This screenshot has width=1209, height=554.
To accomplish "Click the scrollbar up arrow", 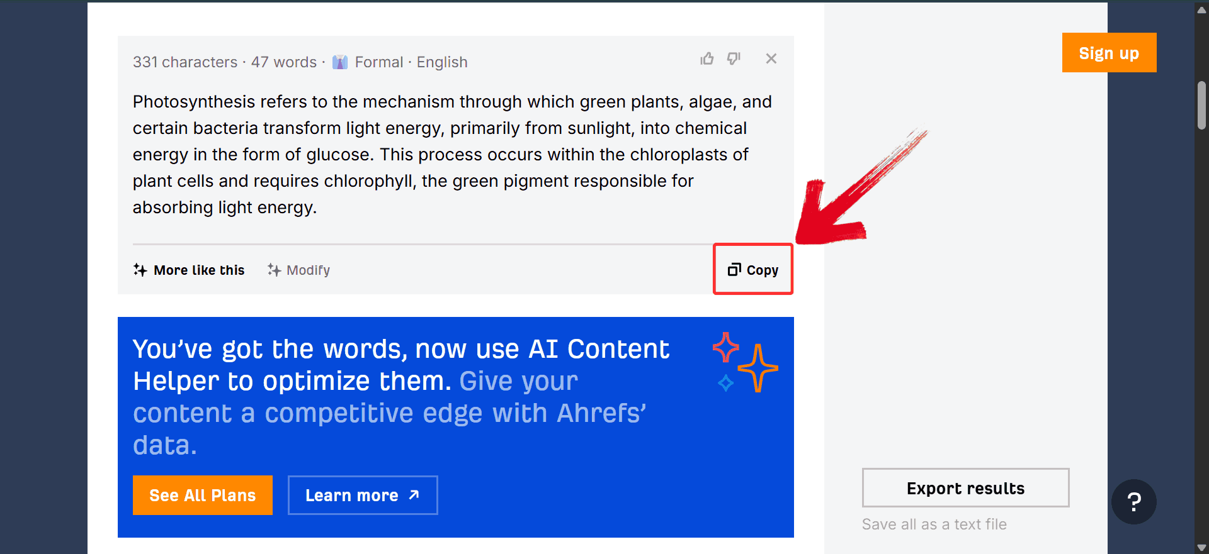I will pos(1201,9).
